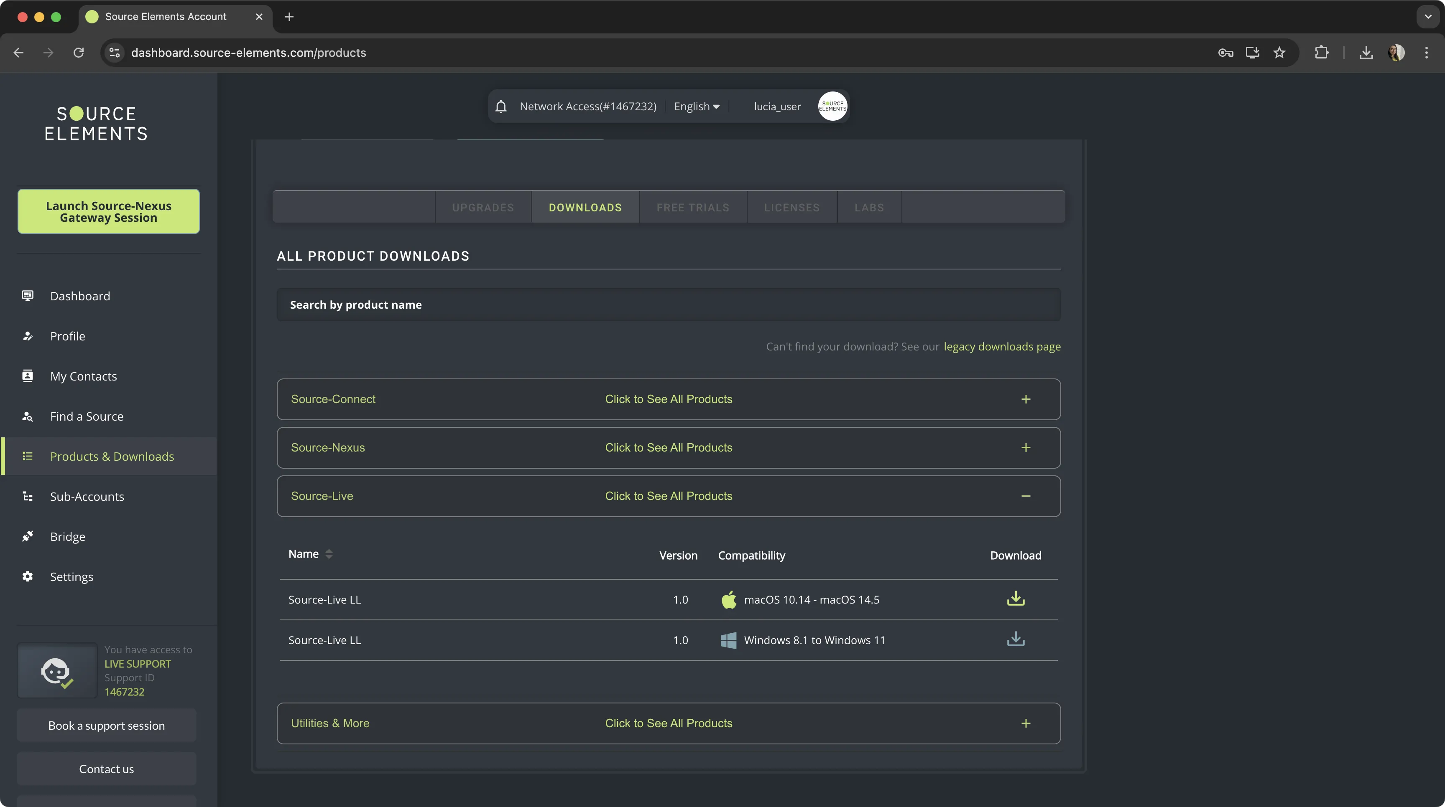Click the macOS 10.14 - macOS 14.5 text

coord(812,600)
